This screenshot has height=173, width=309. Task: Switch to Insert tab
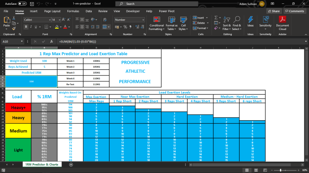(33, 11)
